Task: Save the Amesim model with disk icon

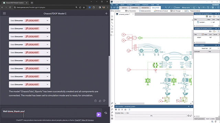Action: 118,8
